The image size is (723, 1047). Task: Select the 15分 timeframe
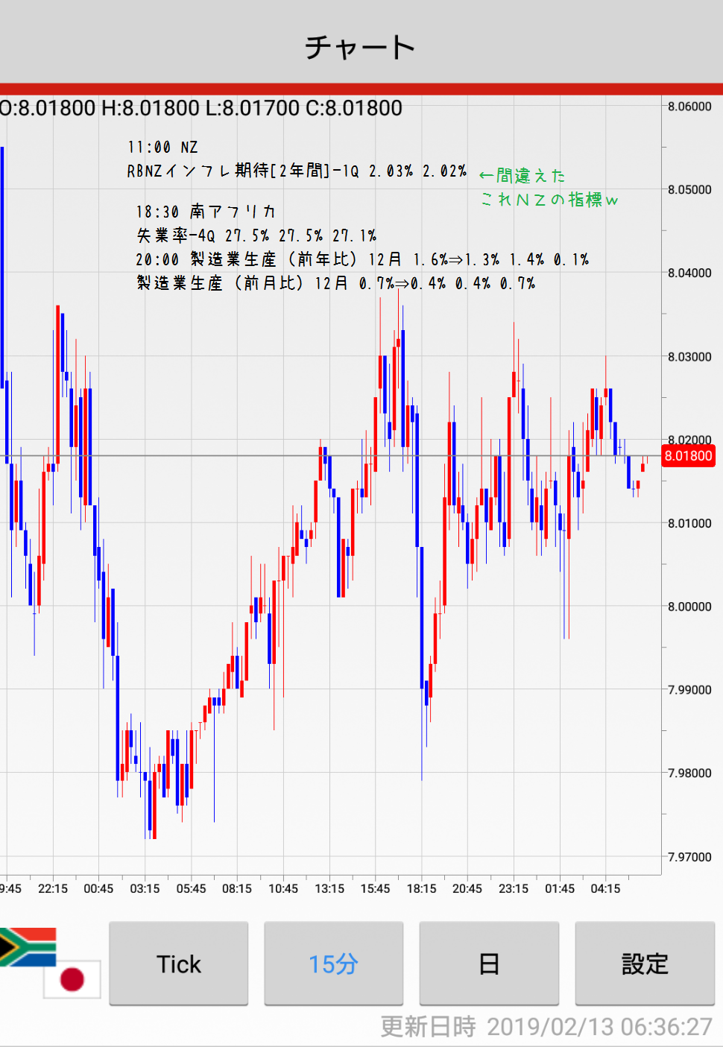point(334,964)
